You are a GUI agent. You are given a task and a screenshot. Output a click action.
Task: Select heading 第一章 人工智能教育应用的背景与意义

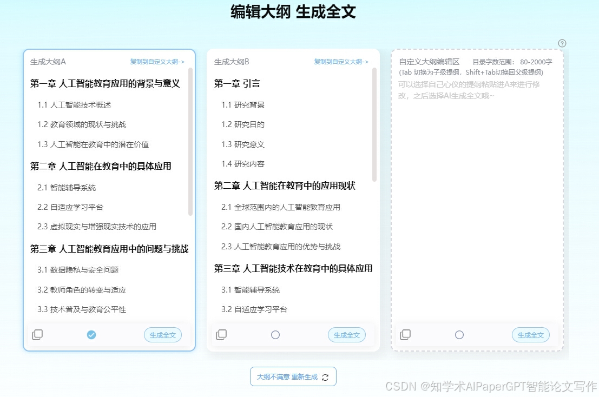(105, 83)
